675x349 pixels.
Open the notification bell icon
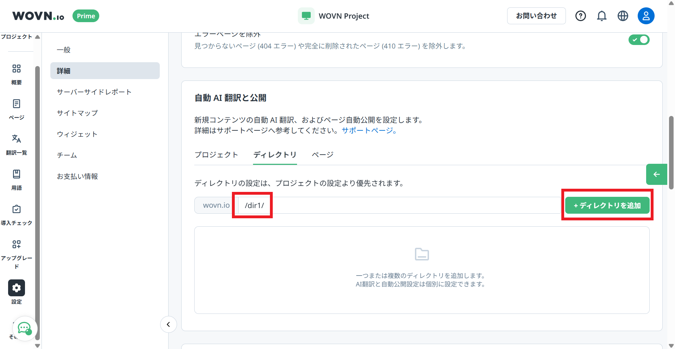pos(601,15)
